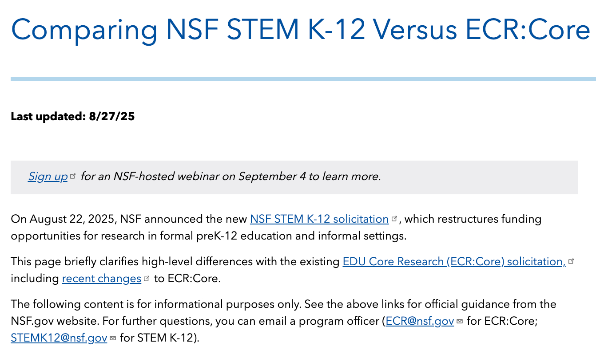Viewport: 596px width, 354px height.
Task: Click the "Sign up" webinar link
Action: point(48,177)
